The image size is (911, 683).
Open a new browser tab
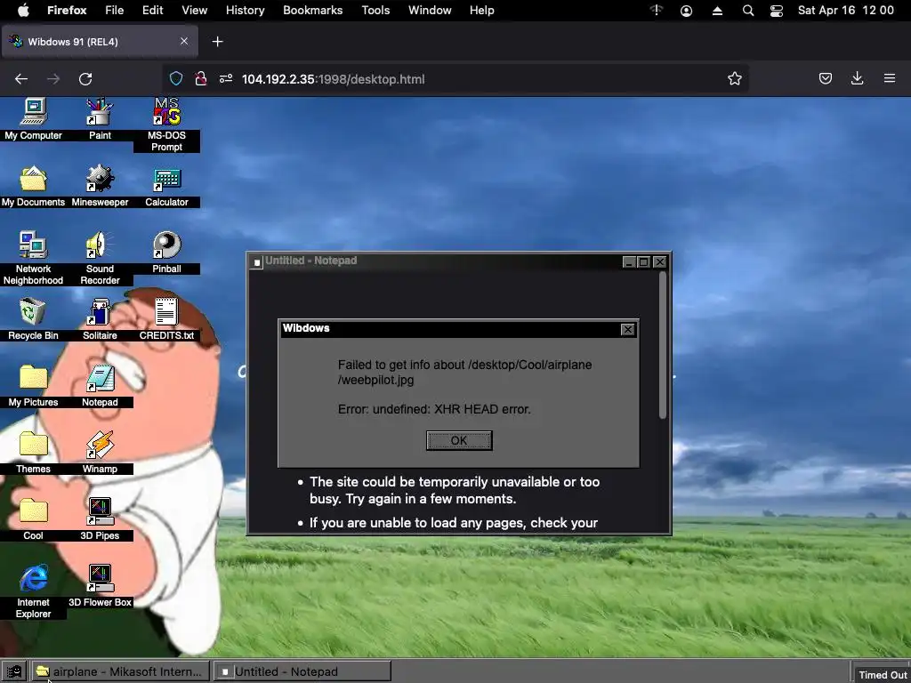[217, 41]
